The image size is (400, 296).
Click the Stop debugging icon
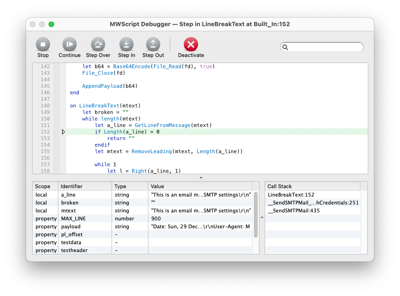(x=43, y=45)
